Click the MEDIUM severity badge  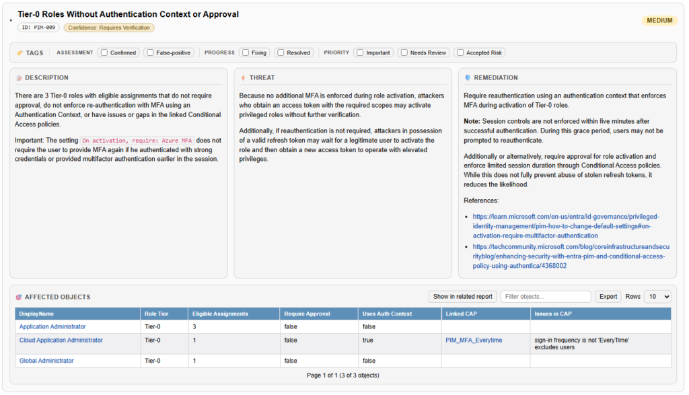point(659,20)
